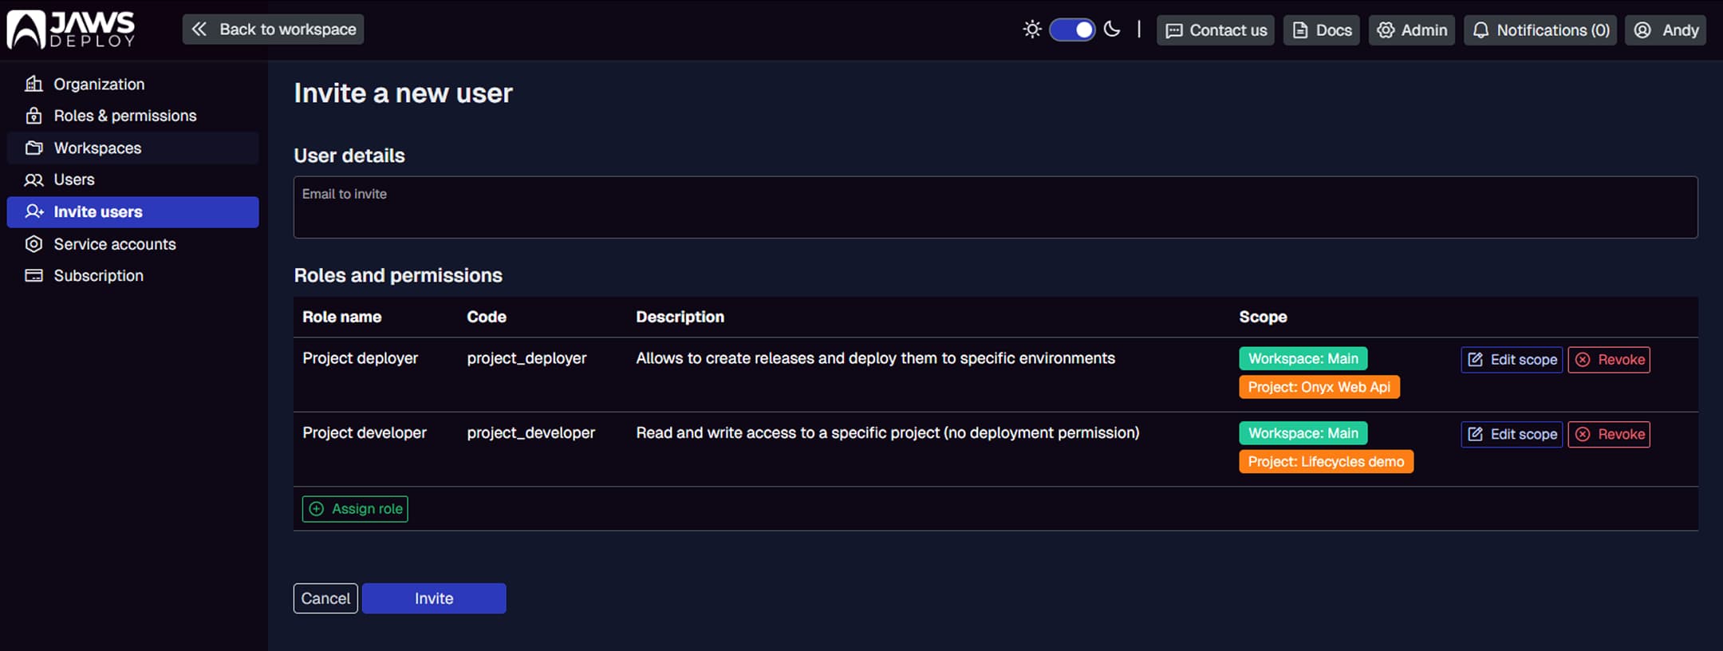Click the Project developer role description text

pos(888,432)
